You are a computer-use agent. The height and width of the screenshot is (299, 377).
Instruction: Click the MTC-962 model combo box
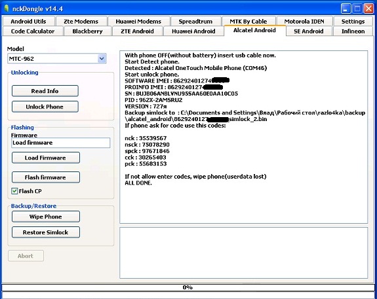[x=57, y=59]
